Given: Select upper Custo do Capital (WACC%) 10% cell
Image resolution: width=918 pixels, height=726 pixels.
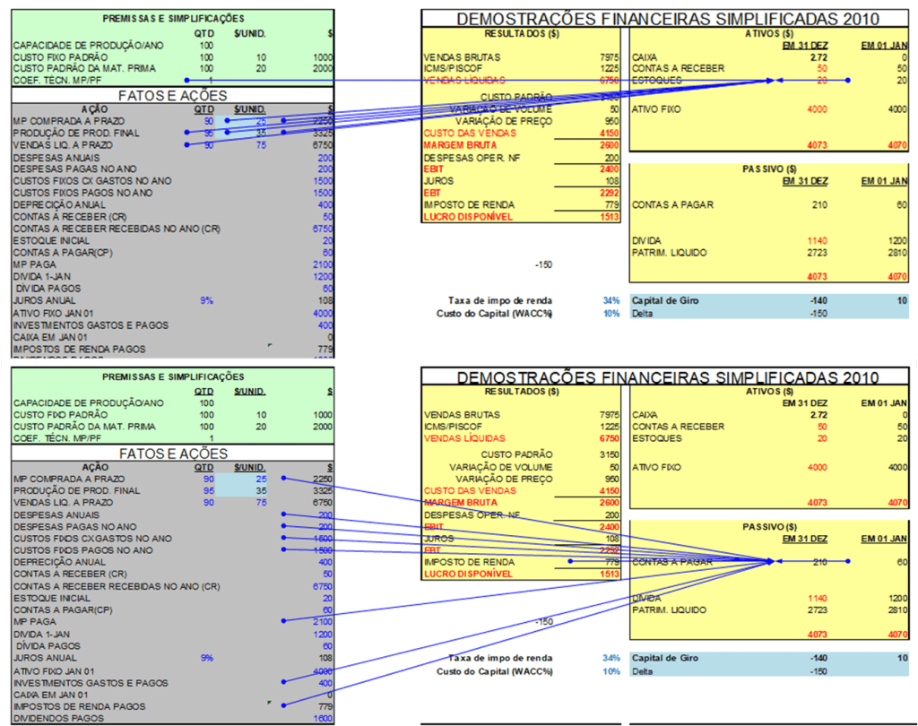Looking at the screenshot, I should point(611,314).
